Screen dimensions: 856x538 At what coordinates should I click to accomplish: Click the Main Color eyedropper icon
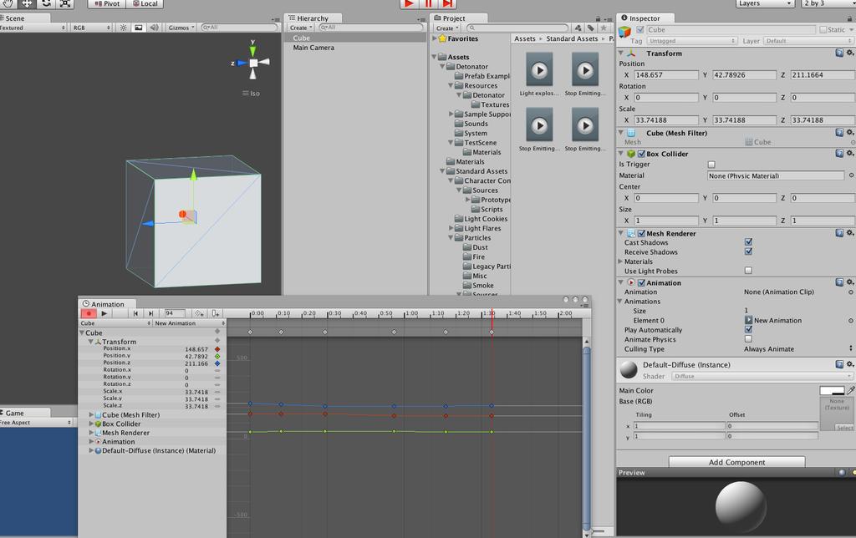[x=850, y=390]
